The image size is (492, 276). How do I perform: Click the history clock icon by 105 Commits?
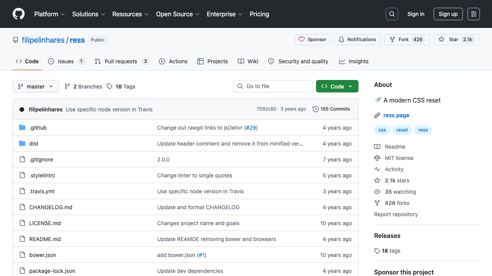(316, 109)
